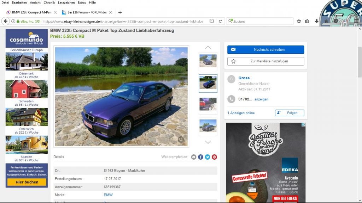Open reader view icon in address bar
This screenshot has width=362, height=203.
click(212, 21)
